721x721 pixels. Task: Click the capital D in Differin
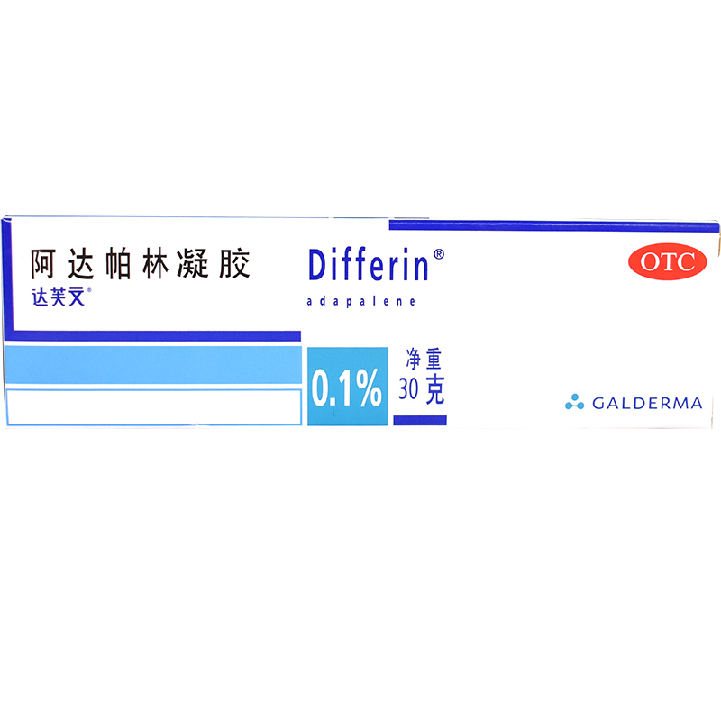[318, 265]
